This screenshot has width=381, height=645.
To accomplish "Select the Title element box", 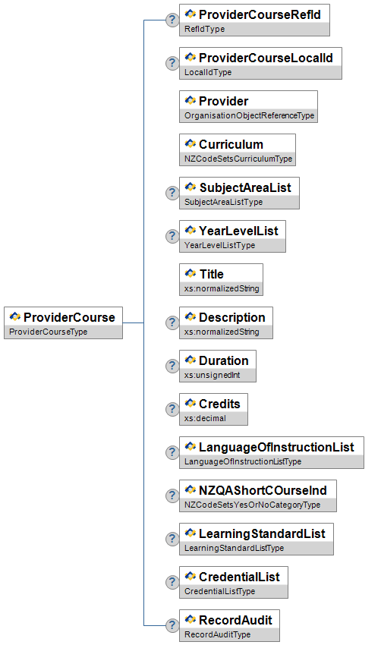I will [x=222, y=279].
